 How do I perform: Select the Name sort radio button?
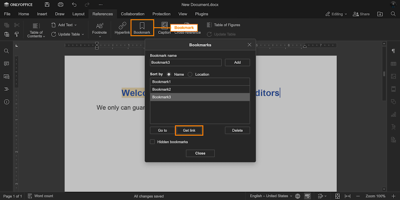[x=169, y=74]
